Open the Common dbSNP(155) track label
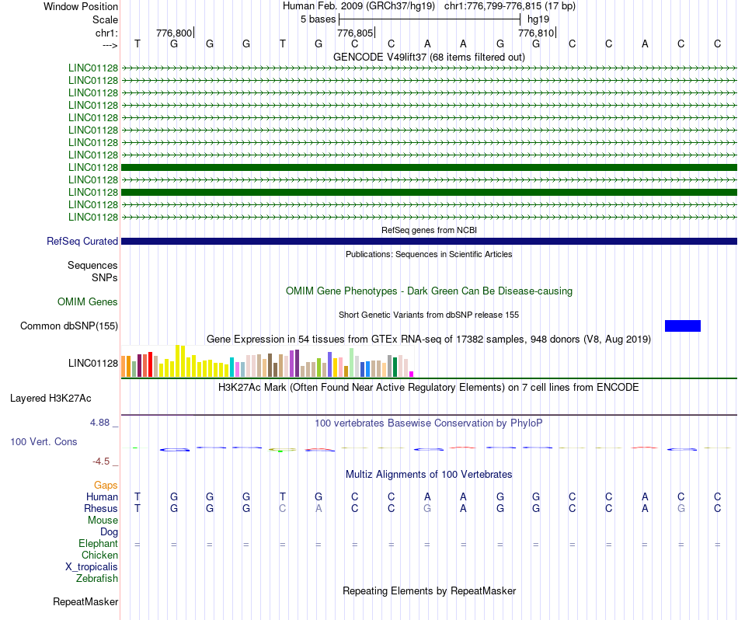The width and height of the screenshot is (738, 620). (69, 326)
